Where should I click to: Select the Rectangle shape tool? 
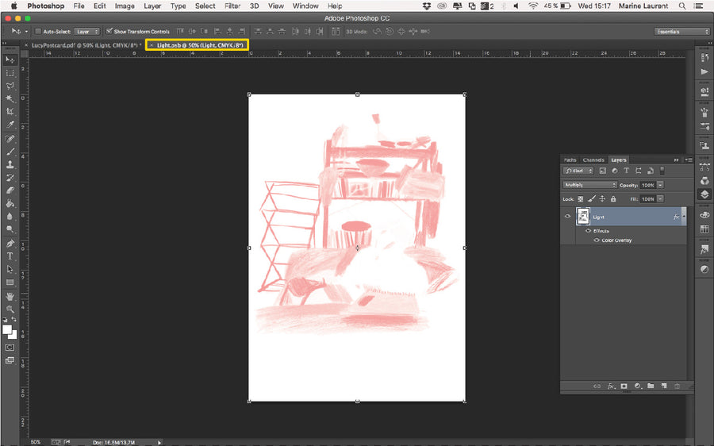[10, 283]
